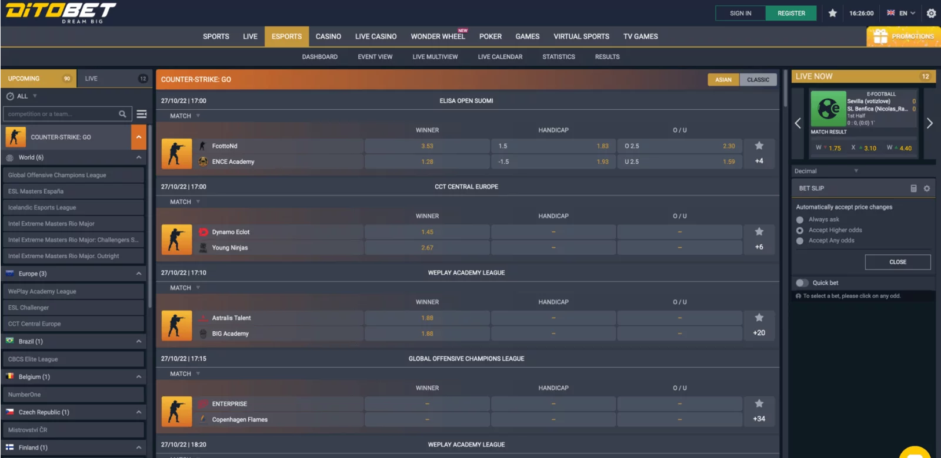Favorite the Dynamo Eclot vs Young Ninjas match

click(759, 231)
